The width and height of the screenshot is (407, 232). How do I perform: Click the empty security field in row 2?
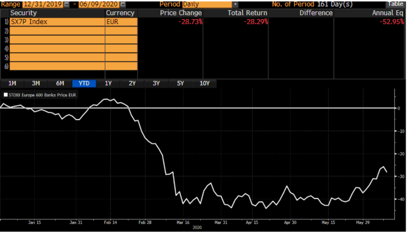(x=57, y=31)
